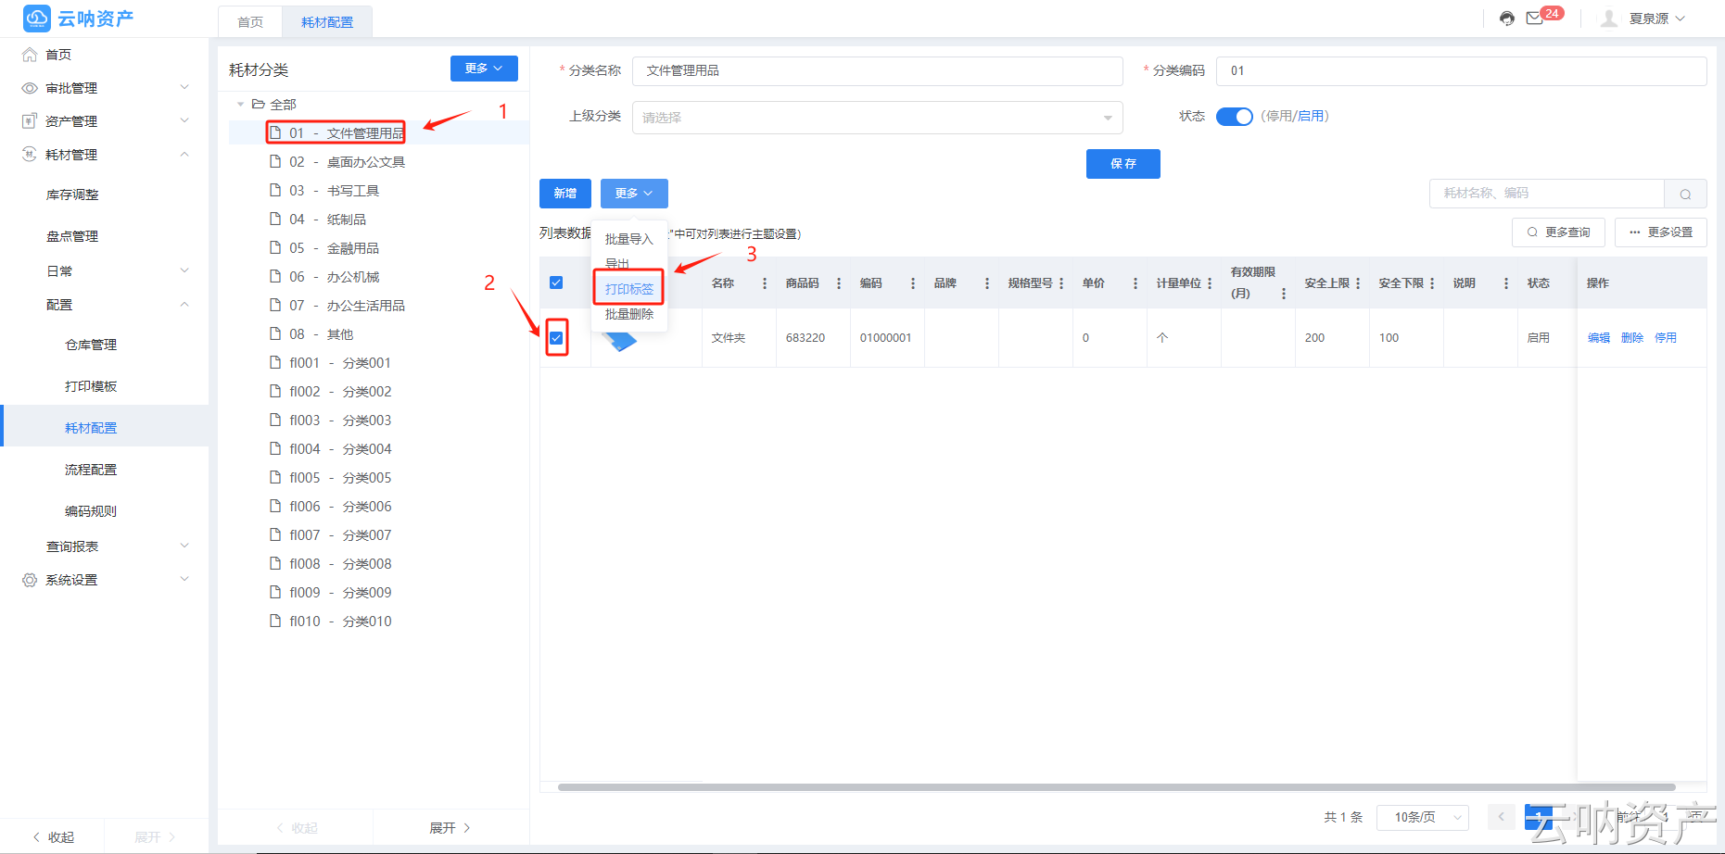Click the gear icon beside 系统设置
This screenshot has height=854, width=1725.
(x=30, y=580)
